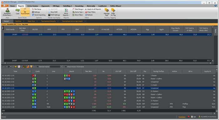This screenshot has height=120, width=219.
Task: Close the Stack Size report tab
Action: [37, 21]
